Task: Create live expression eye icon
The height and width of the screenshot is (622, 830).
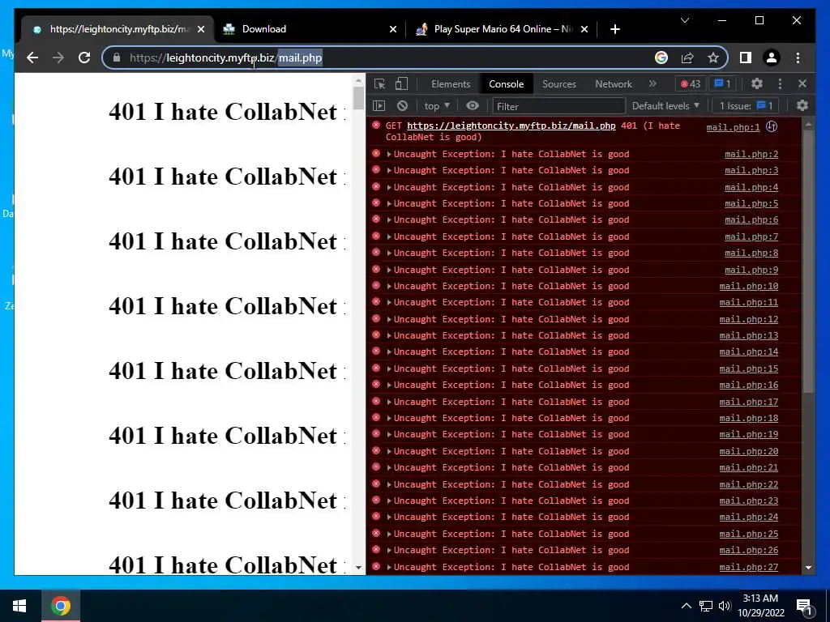Action: point(473,106)
